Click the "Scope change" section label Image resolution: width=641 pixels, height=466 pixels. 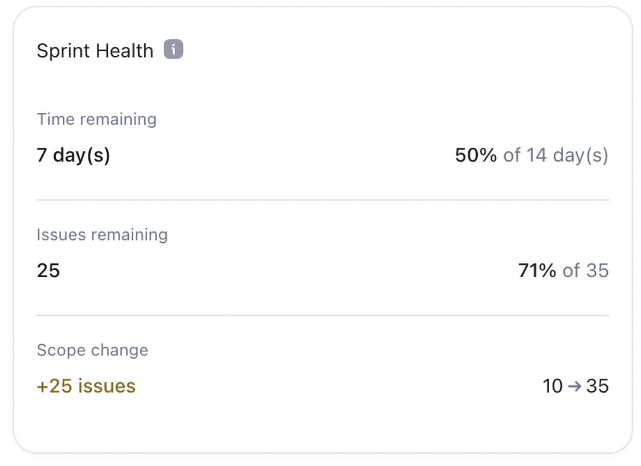[93, 350]
